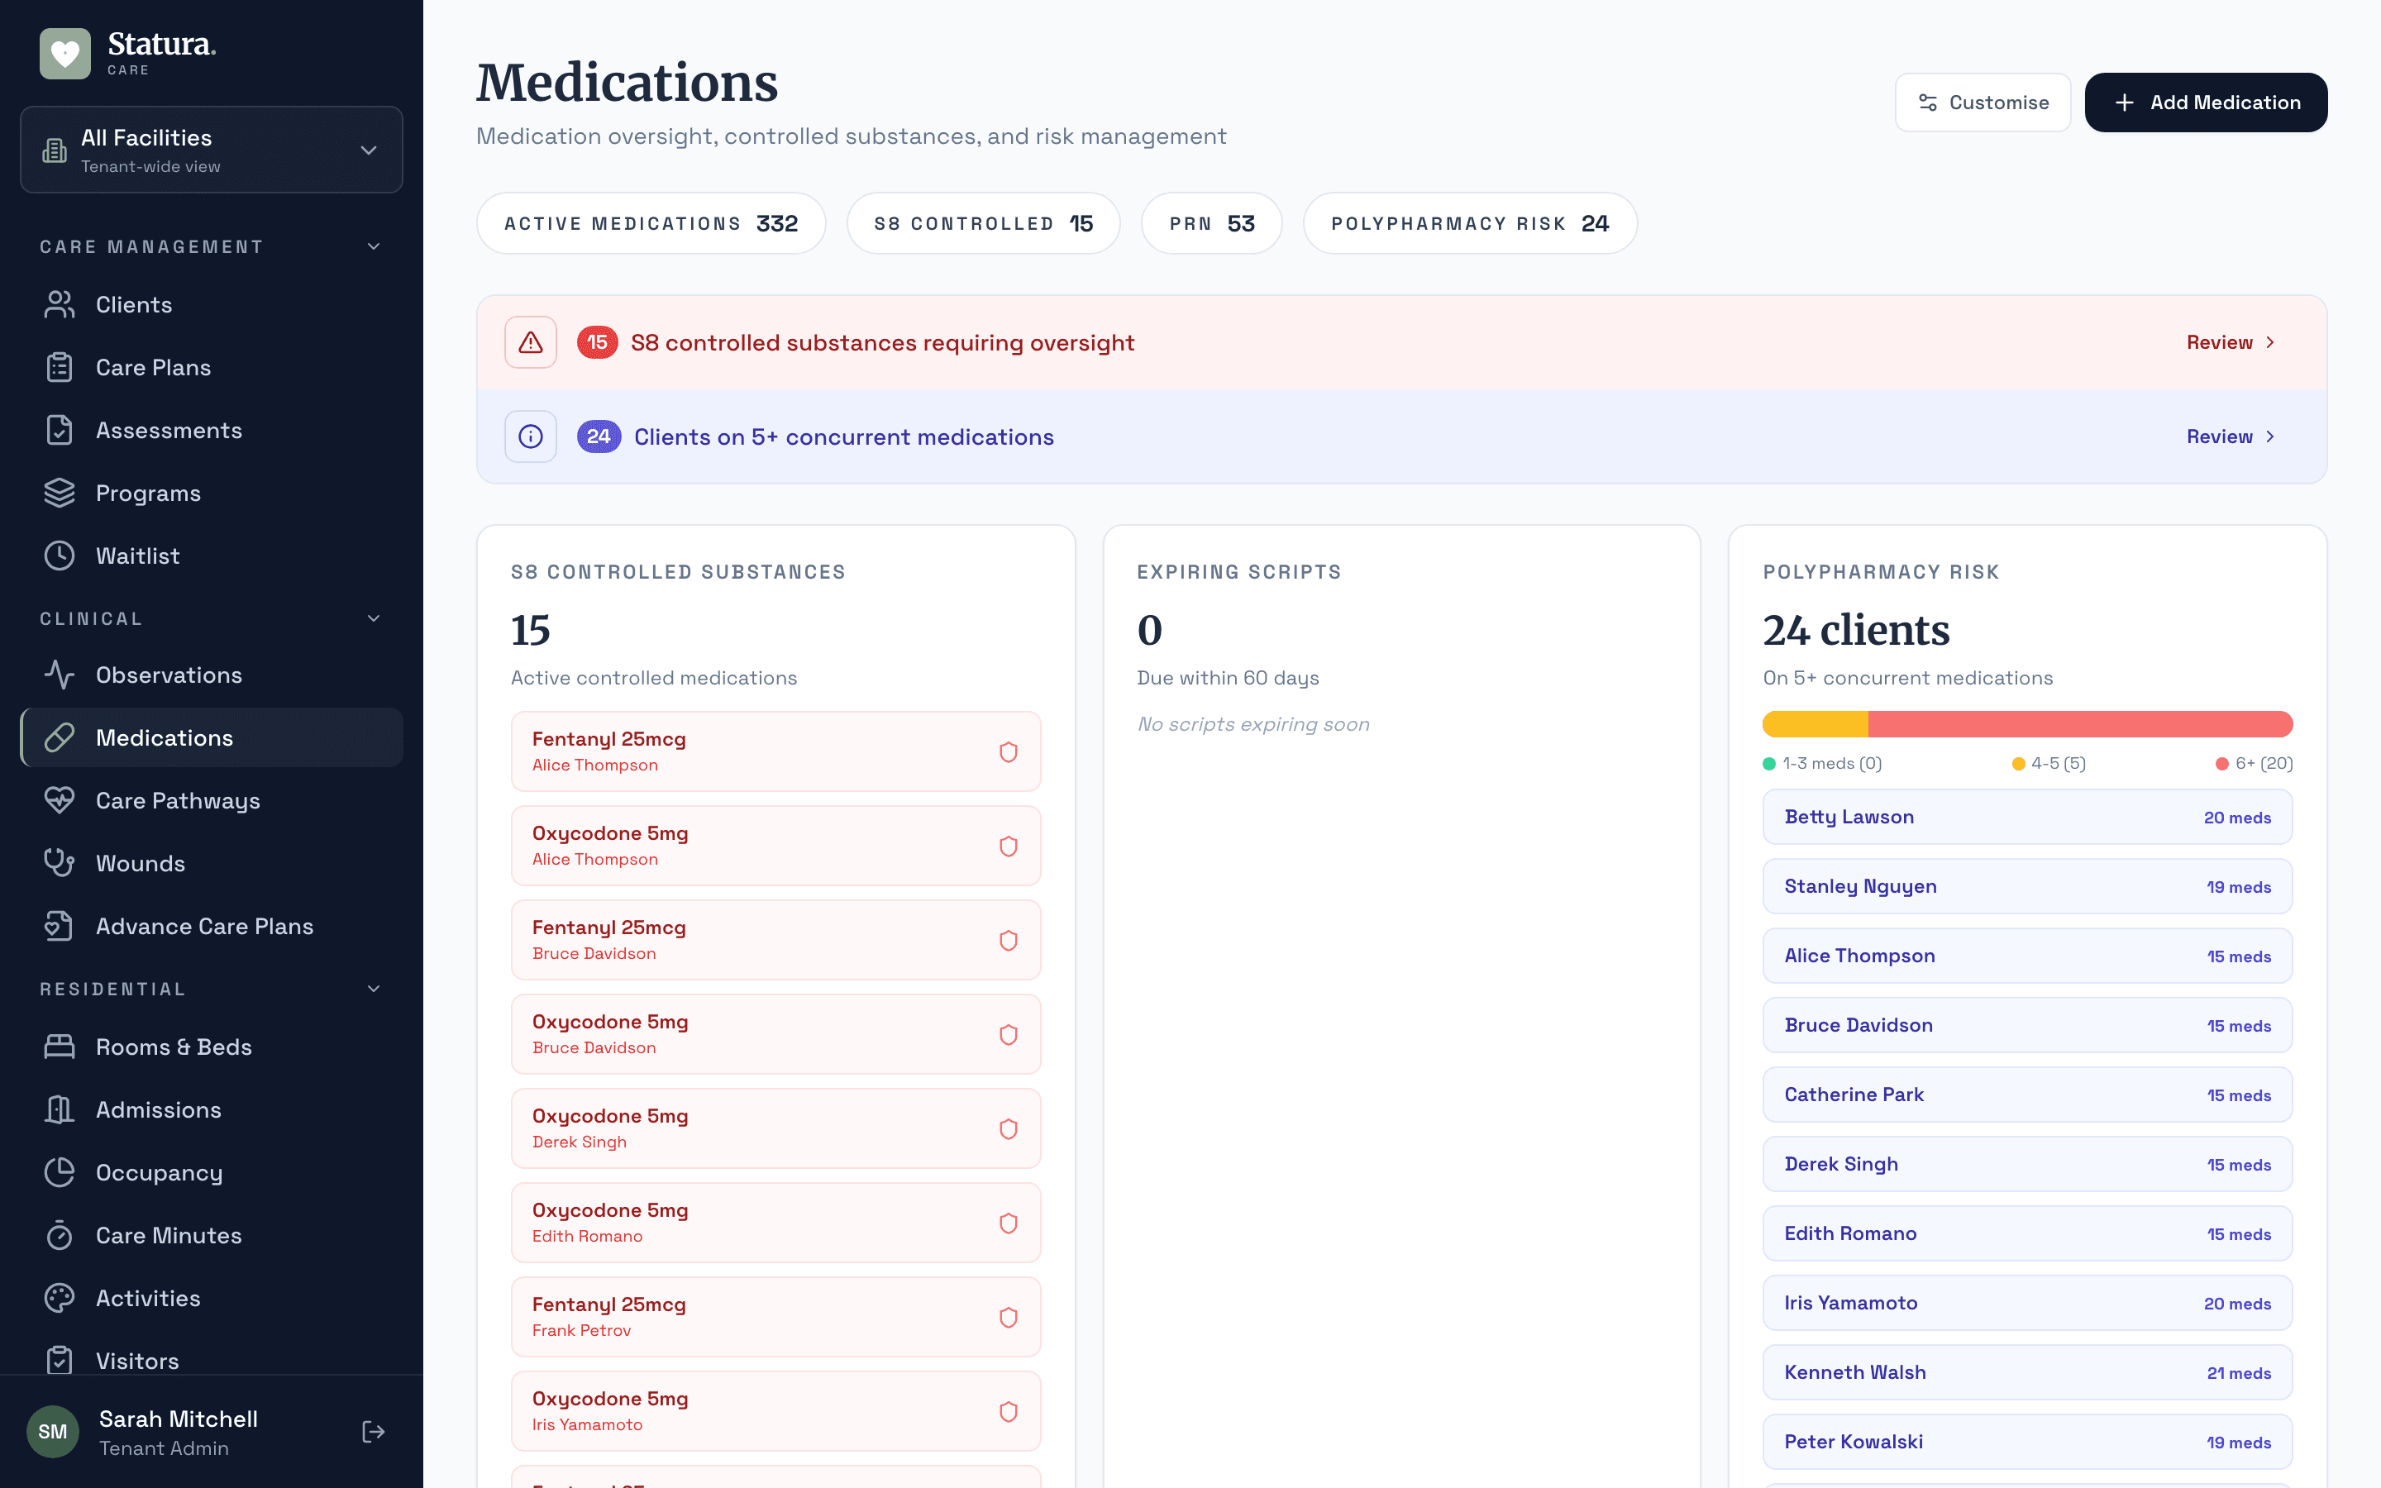Open Stanley Nguyen's 19 meds row

(2028, 887)
